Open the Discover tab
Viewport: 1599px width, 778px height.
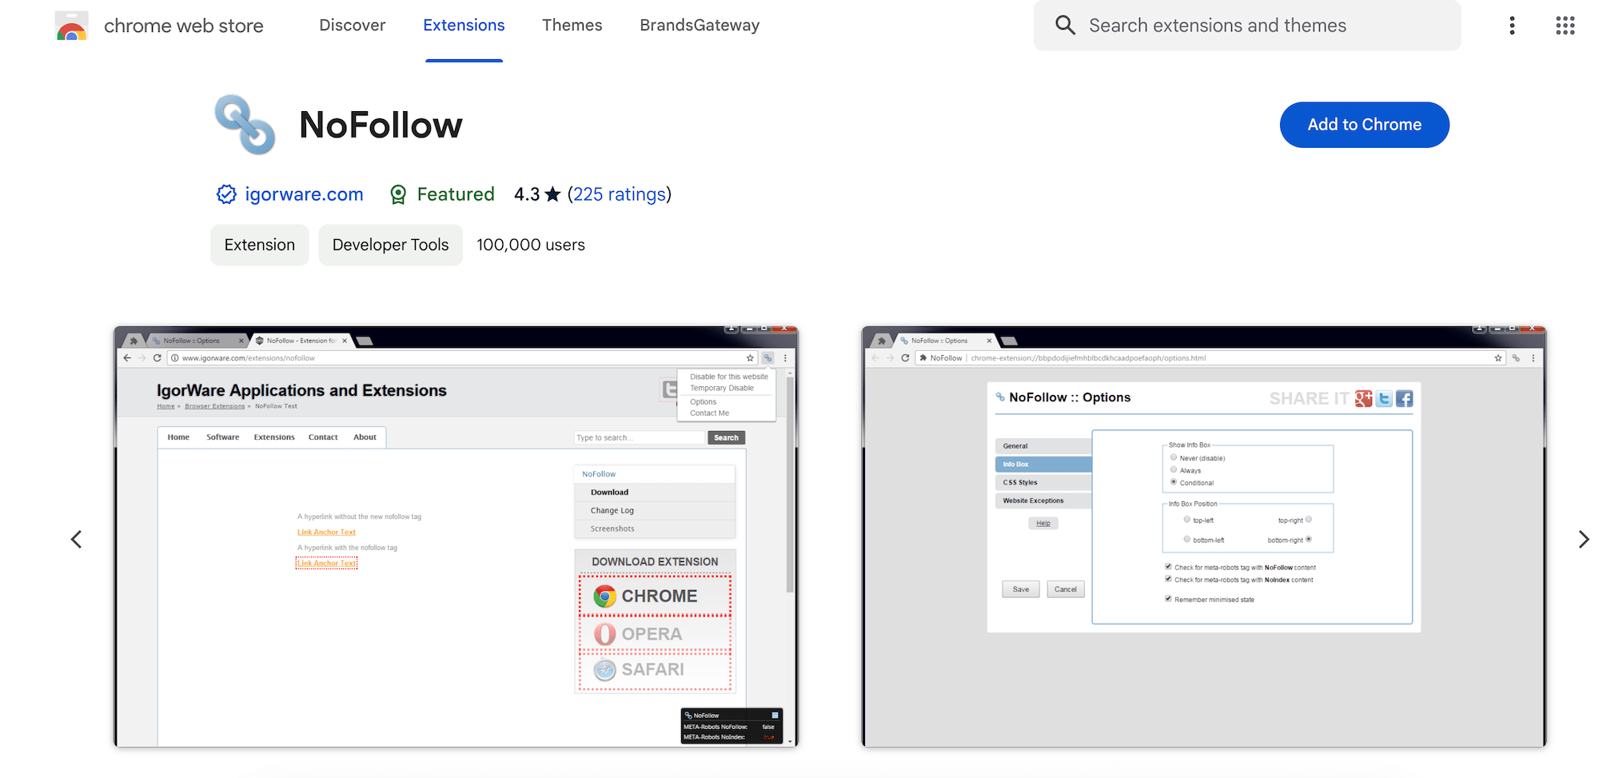[x=352, y=26]
